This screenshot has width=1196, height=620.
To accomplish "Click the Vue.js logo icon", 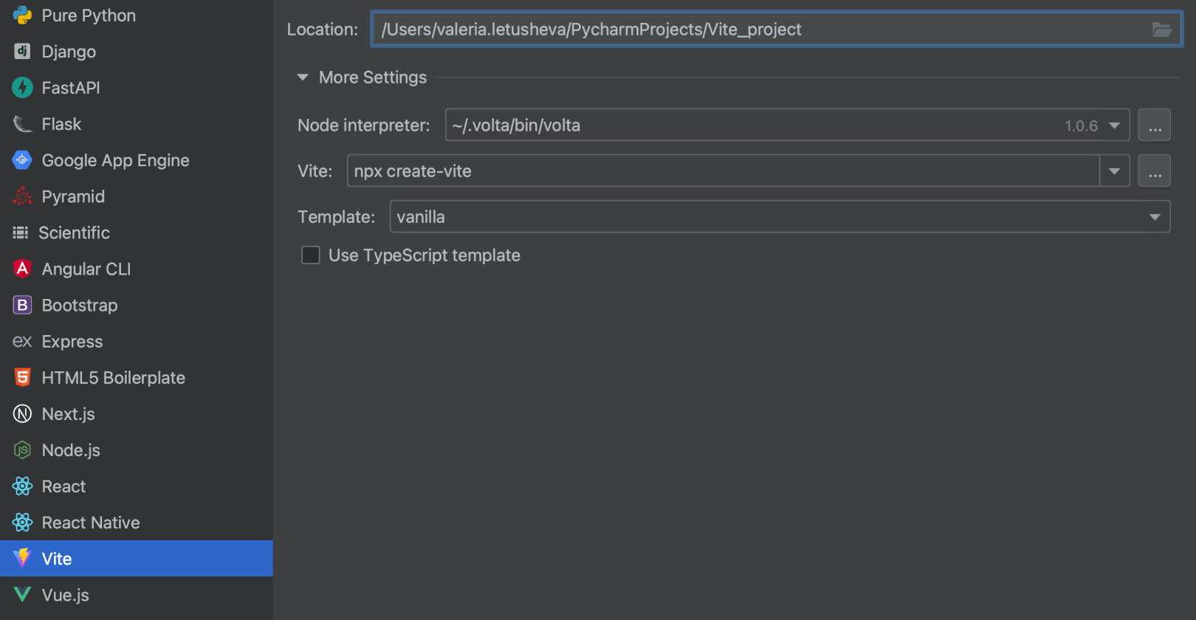I will coord(22,595).
